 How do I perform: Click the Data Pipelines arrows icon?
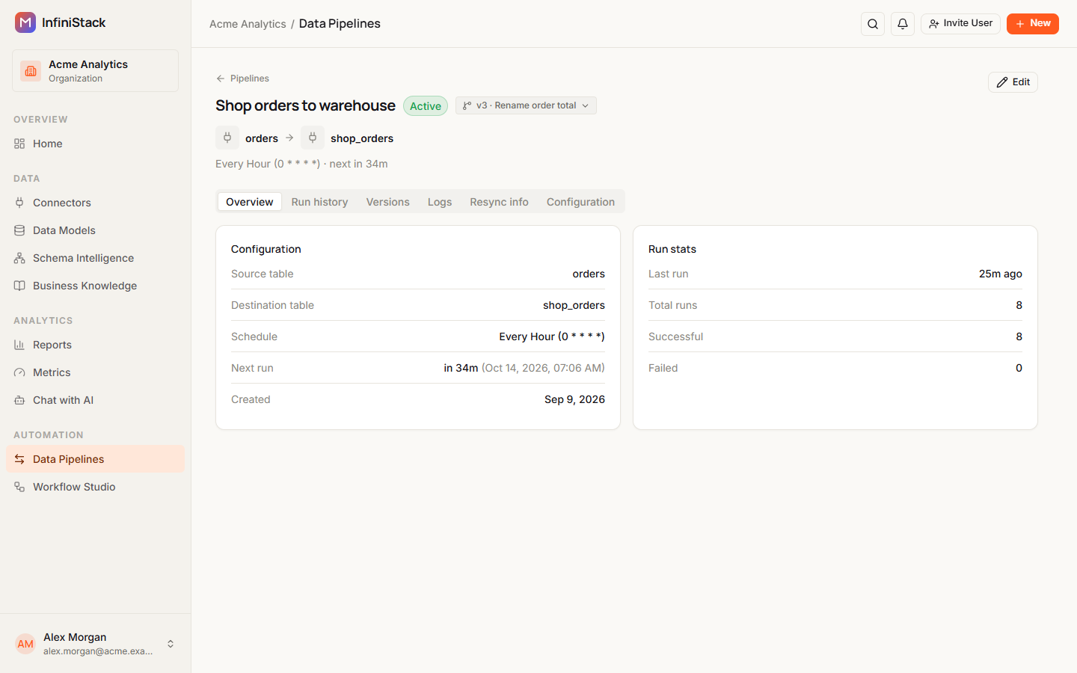point(19,459)
